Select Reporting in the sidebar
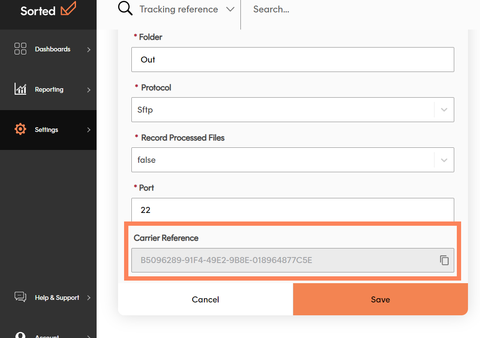 (x=49, y=90)
